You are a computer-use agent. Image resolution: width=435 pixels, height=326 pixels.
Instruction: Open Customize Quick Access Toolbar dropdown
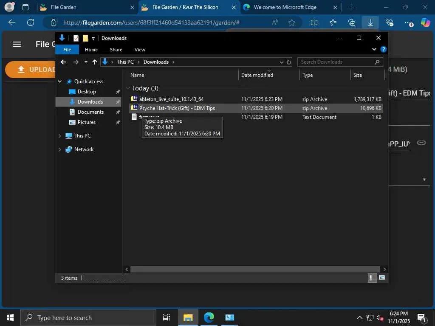click(93, 38)
